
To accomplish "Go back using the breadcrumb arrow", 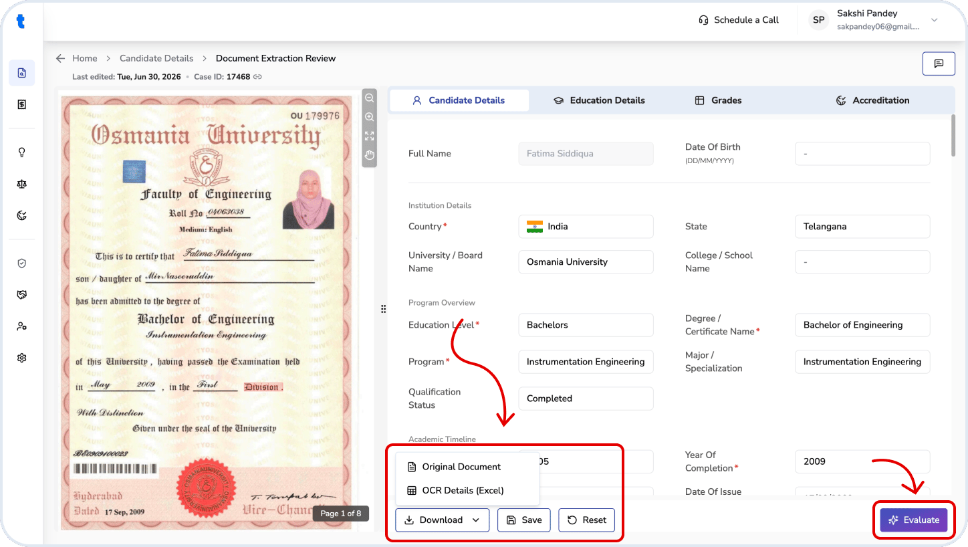I will tap(61, 58).
